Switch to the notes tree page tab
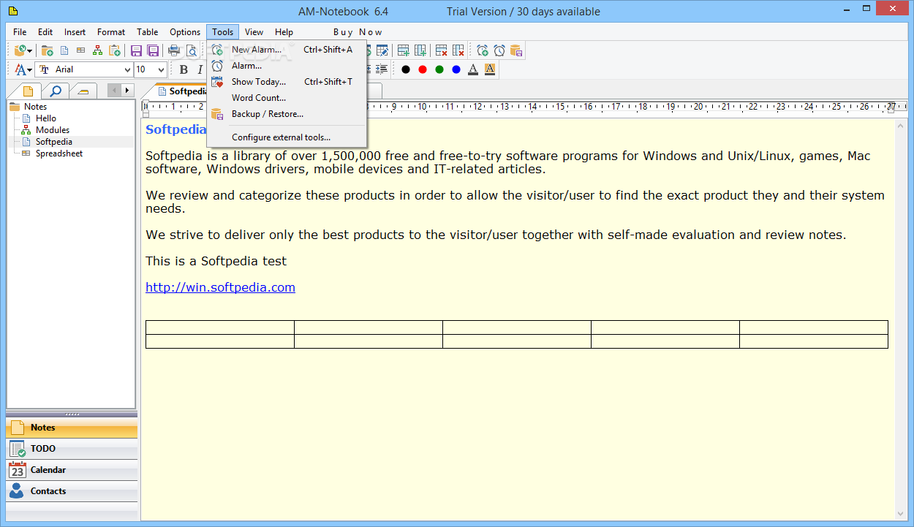The width and height of the screenshot is (914, 527). pos(28,91)
